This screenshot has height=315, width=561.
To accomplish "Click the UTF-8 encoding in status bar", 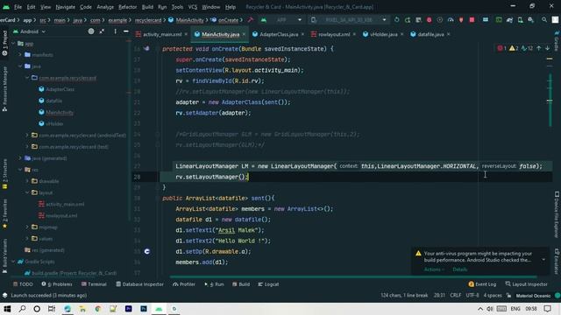I will click(x=472, y=296).
